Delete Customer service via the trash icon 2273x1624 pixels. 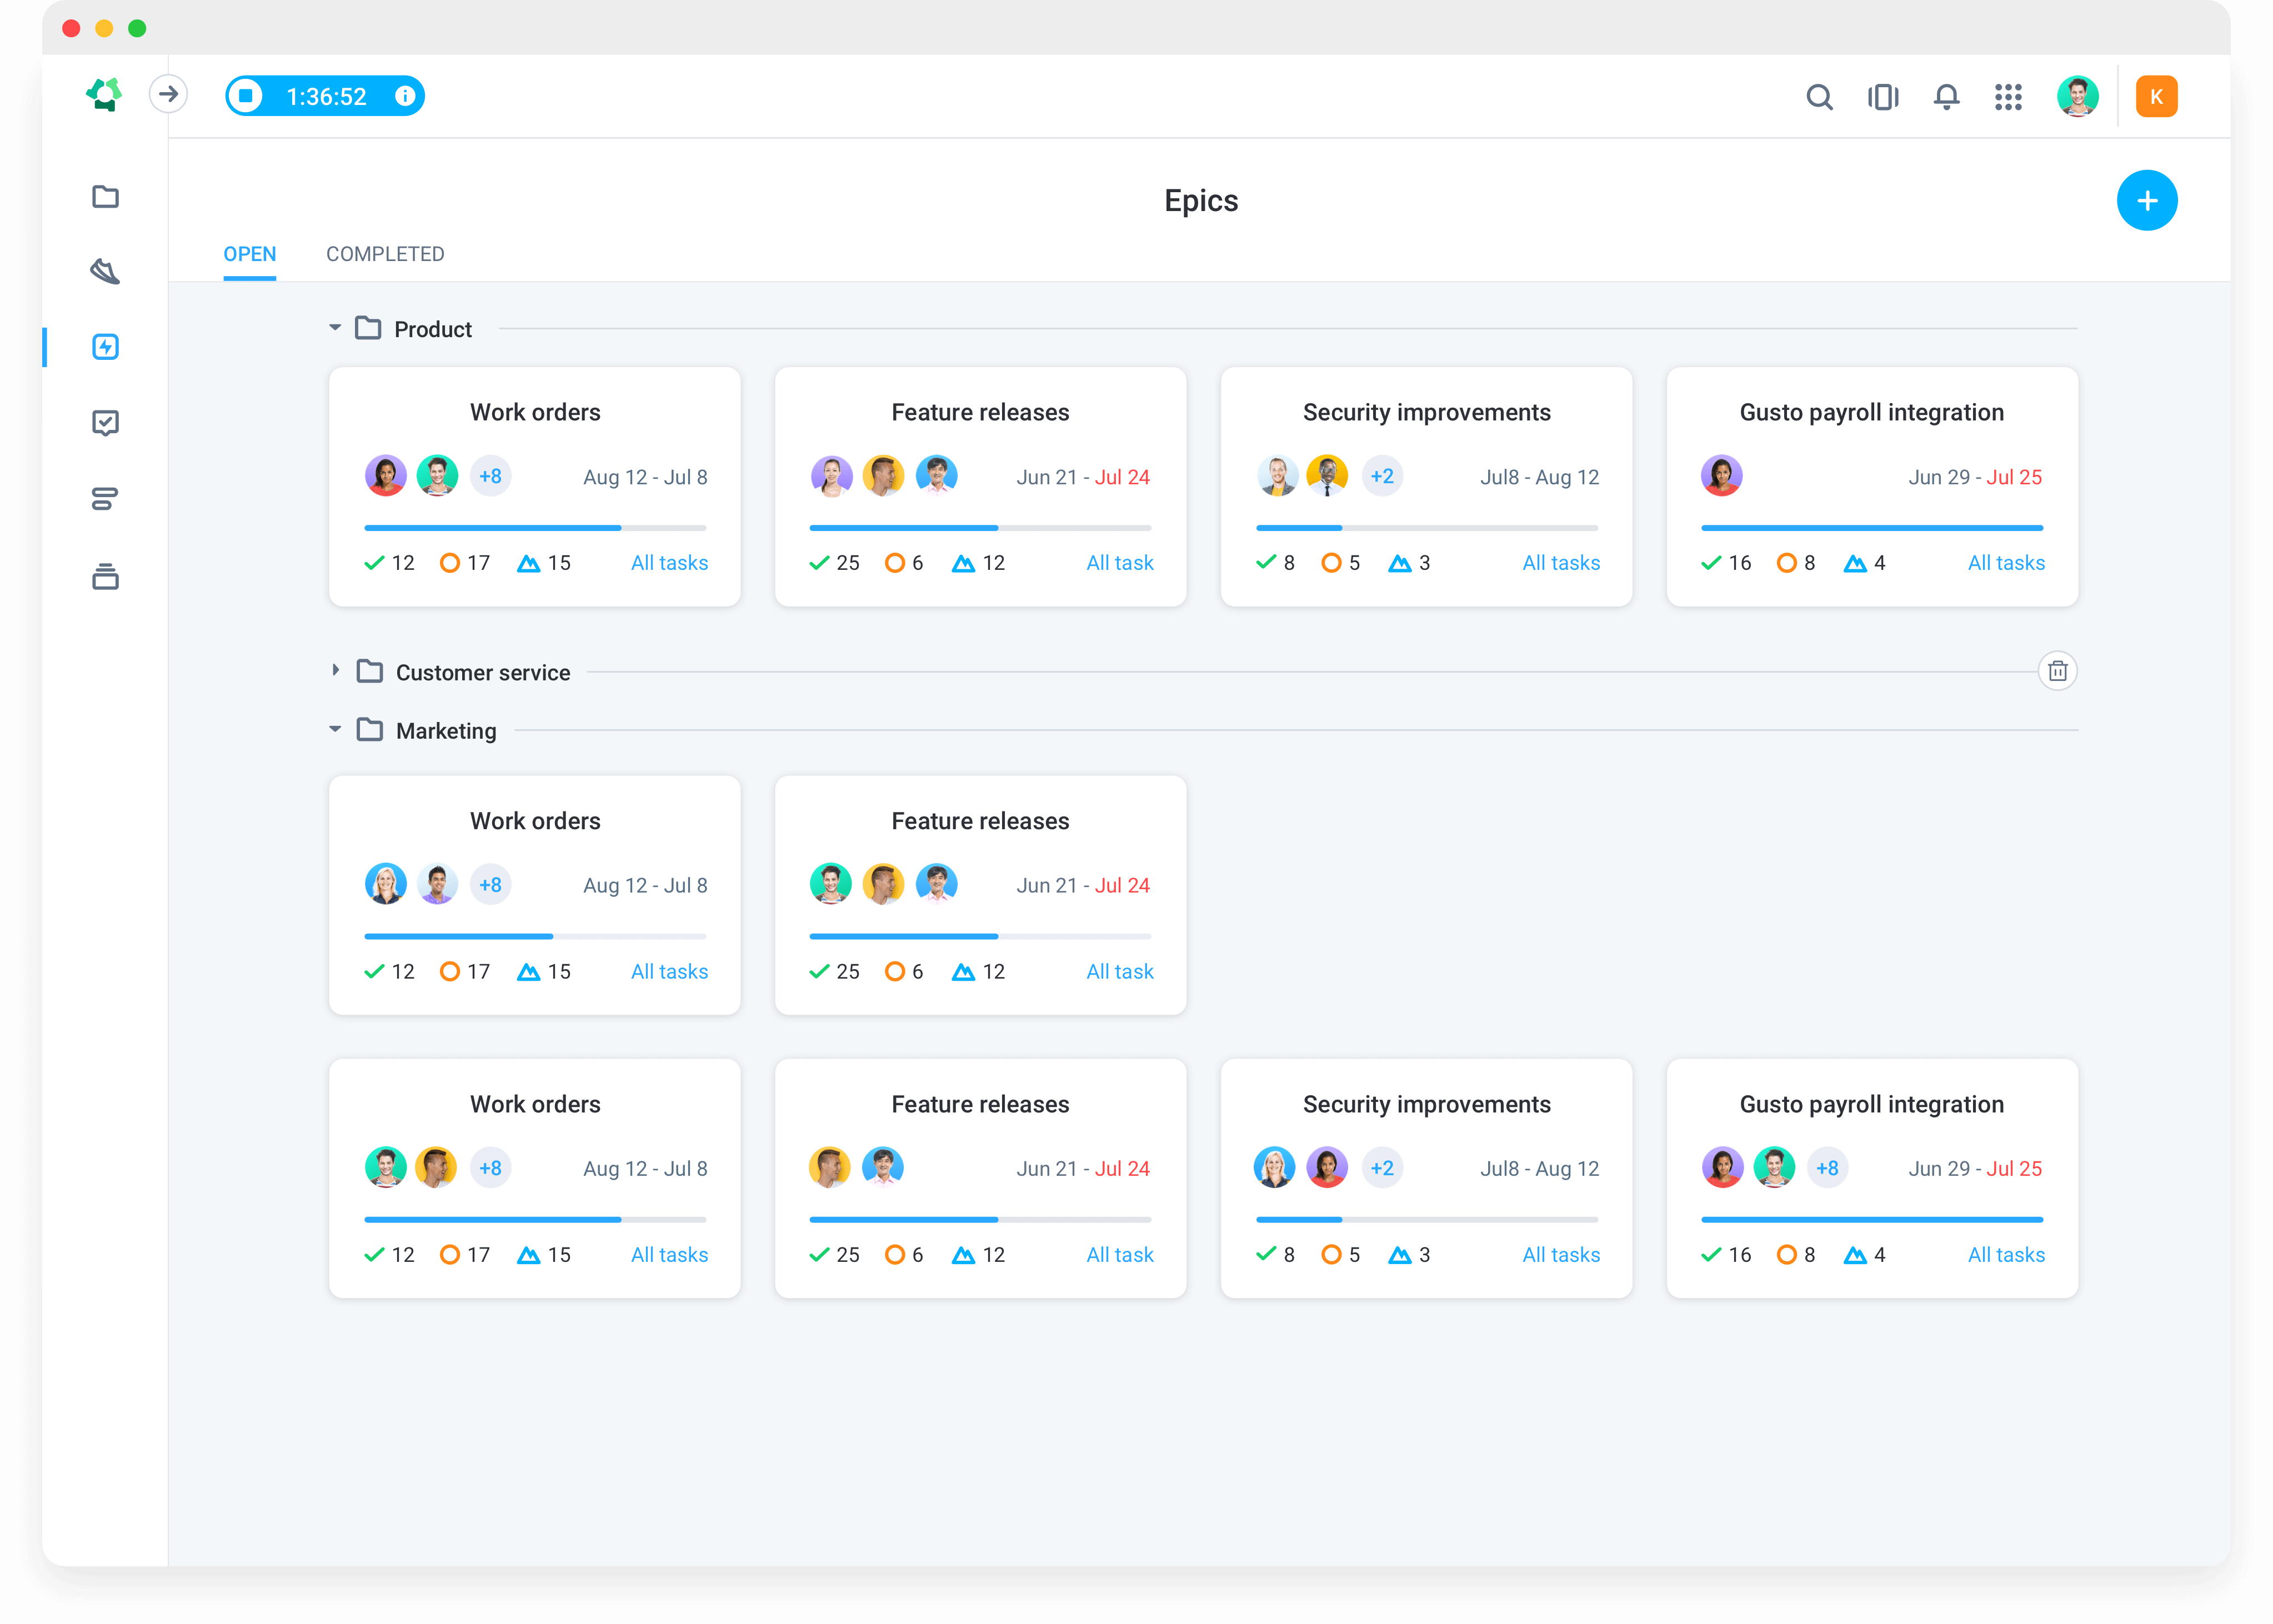click(x=2058, y=671)
